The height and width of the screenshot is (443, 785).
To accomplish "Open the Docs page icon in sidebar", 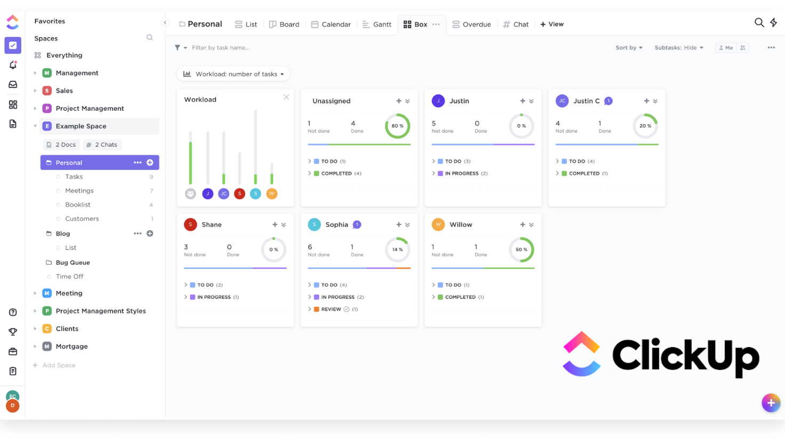I will [13, 124].
